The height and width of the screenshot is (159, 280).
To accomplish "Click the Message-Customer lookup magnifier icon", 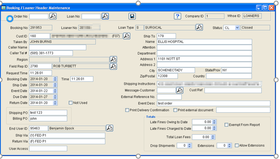I will point(180,90).
